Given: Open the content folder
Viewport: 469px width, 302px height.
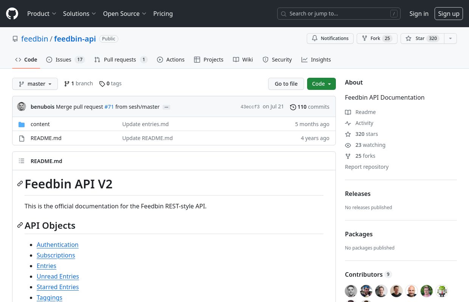Looking at the screenshot, I should tap(40, 124).
